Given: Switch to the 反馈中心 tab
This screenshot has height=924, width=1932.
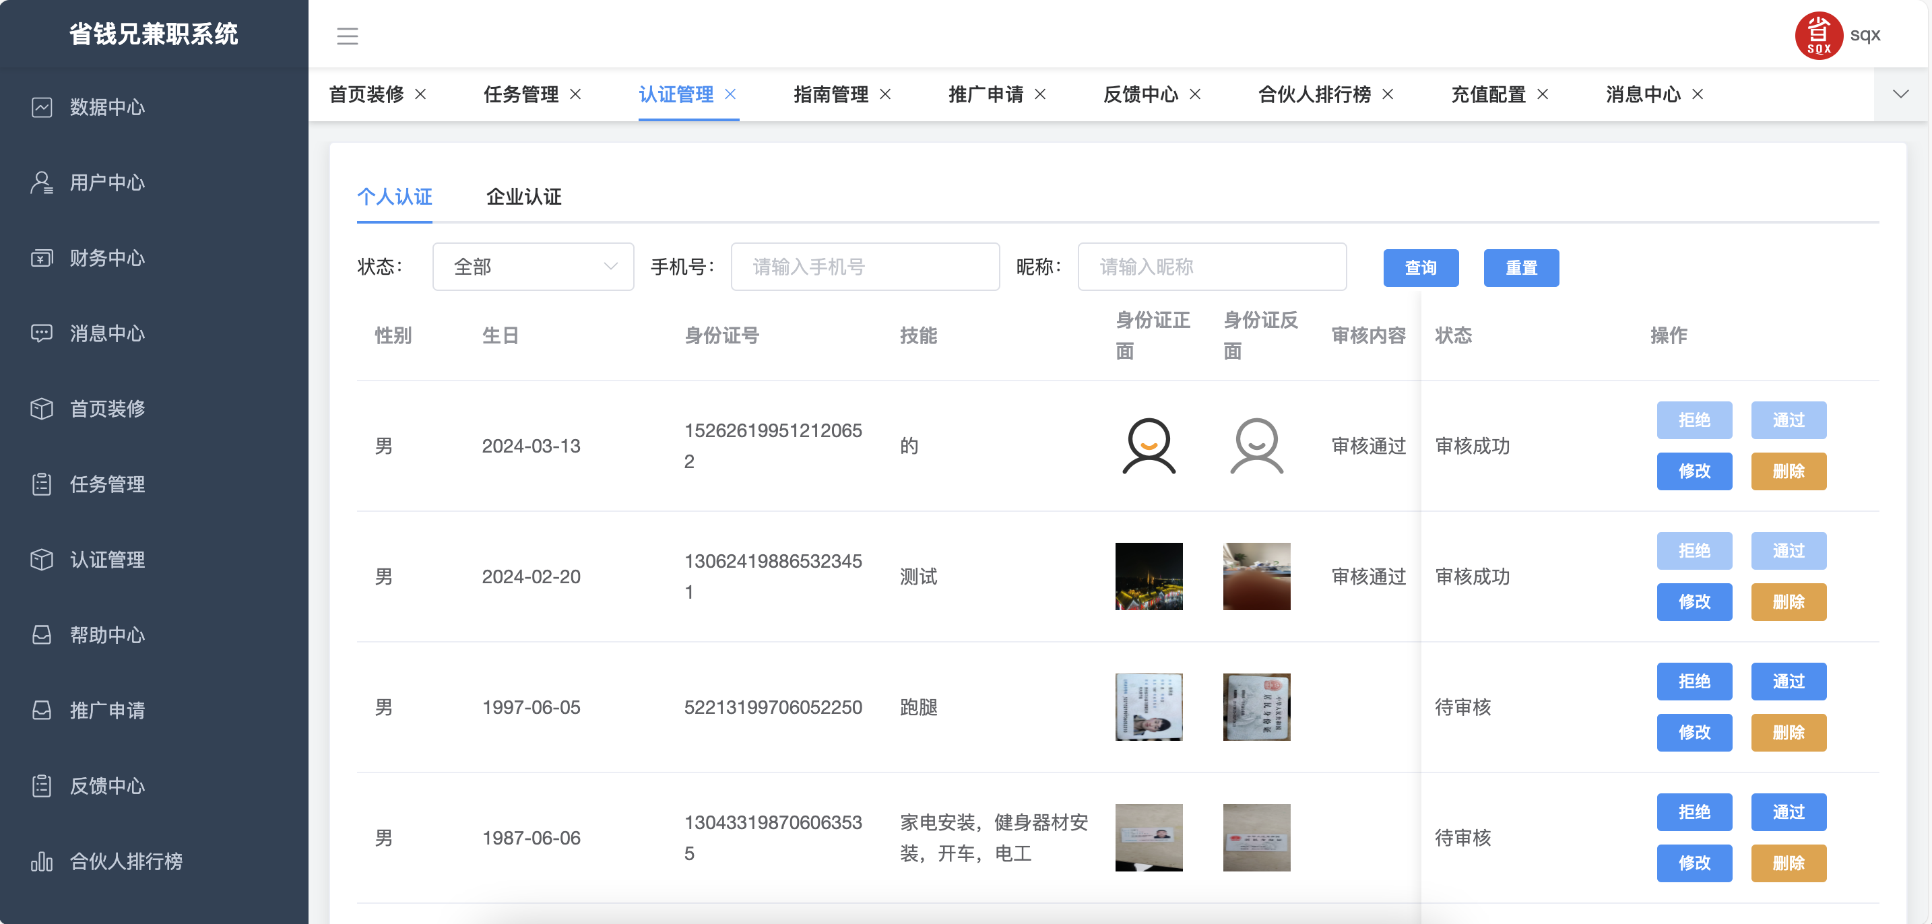Looking at the screenshot, I should [x=1140, y=94].
